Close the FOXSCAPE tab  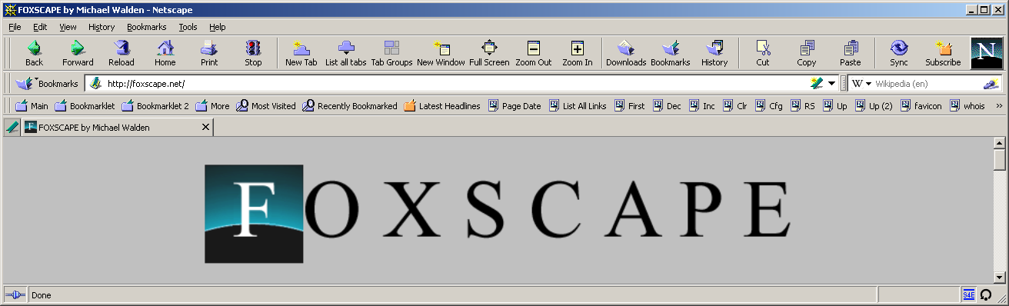[x=205, y=127]
